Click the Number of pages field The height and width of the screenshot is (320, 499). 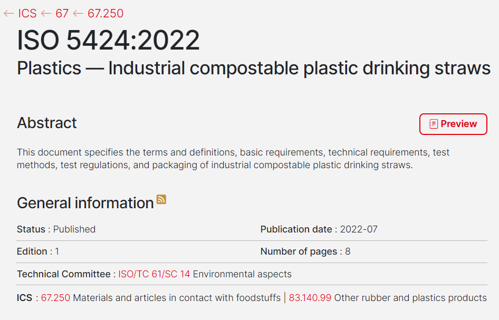[x=305, y=251]
